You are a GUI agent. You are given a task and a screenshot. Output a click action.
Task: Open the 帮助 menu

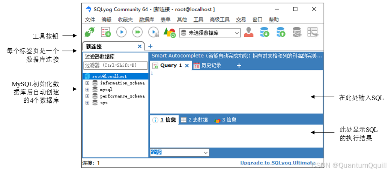point(274,20)
